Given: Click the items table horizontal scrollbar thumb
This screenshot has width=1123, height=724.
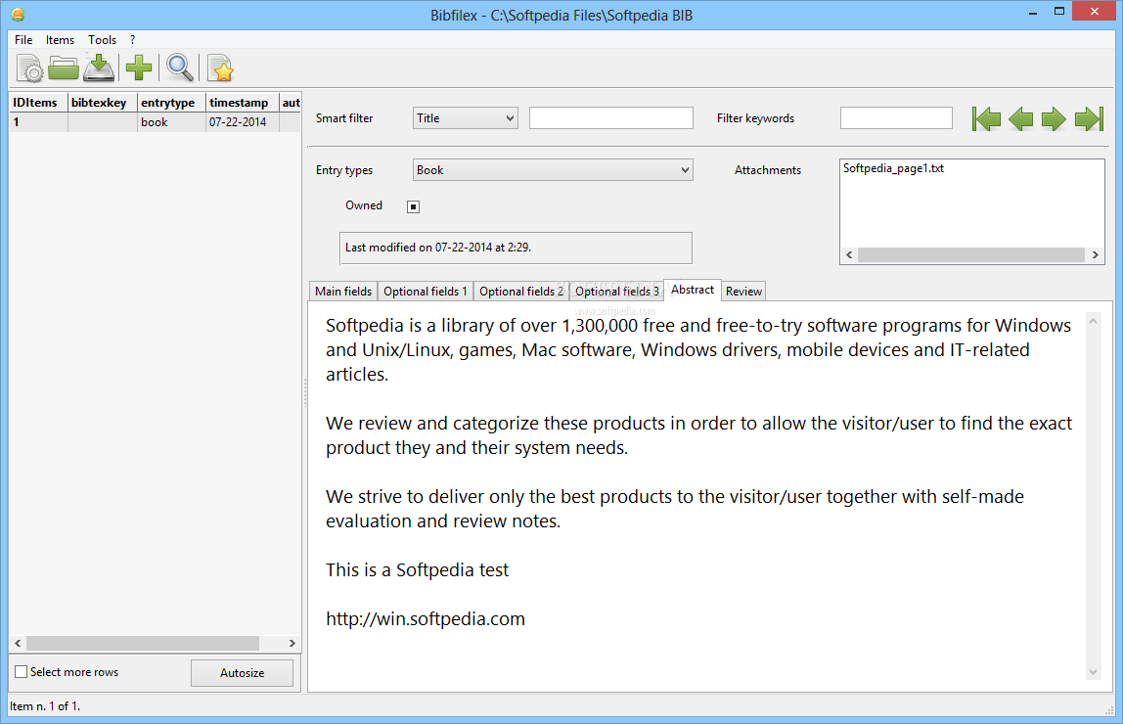Looking at the screenshot, I should click(143, 643).
